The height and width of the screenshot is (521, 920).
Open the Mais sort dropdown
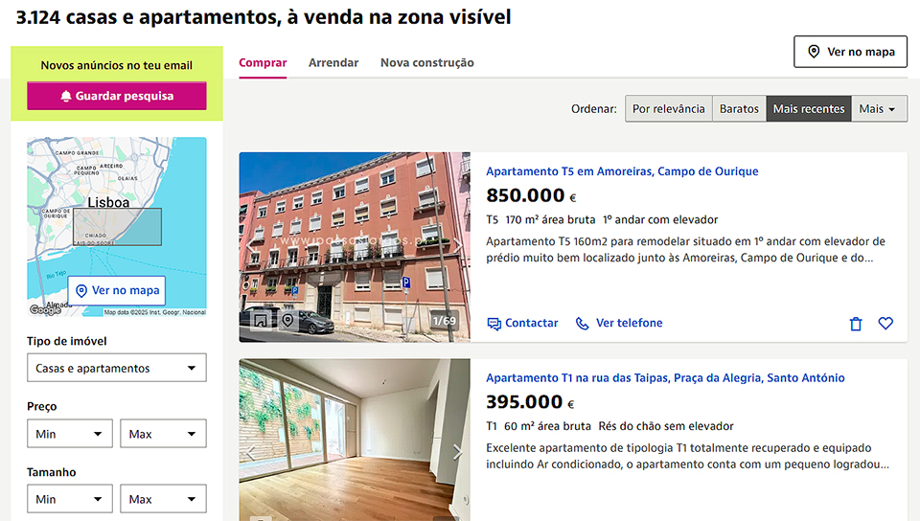(x=879, y=109)
